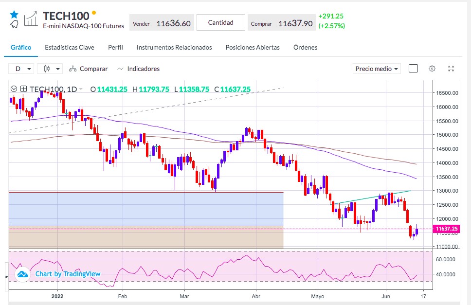Open the Indicadores menu
The height and width of the screenshot is (305, 471).
[x=139, y=69]
